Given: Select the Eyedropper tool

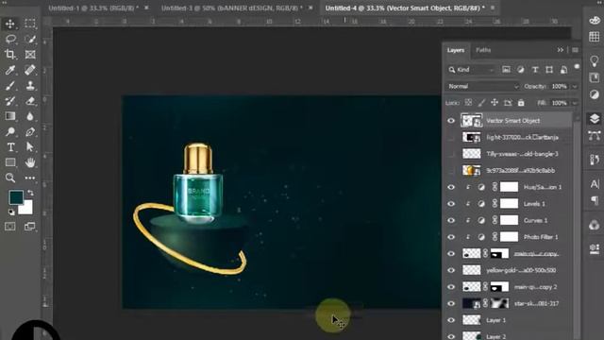Looking at the screenshot, I should [10, 70].
